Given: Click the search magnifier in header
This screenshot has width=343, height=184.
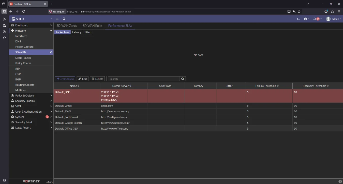Looking at the screenshot, I should click(64, 19).
